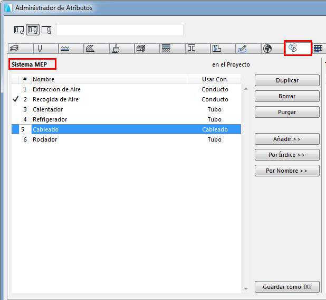Click the list scroll-up arrow

246,89
